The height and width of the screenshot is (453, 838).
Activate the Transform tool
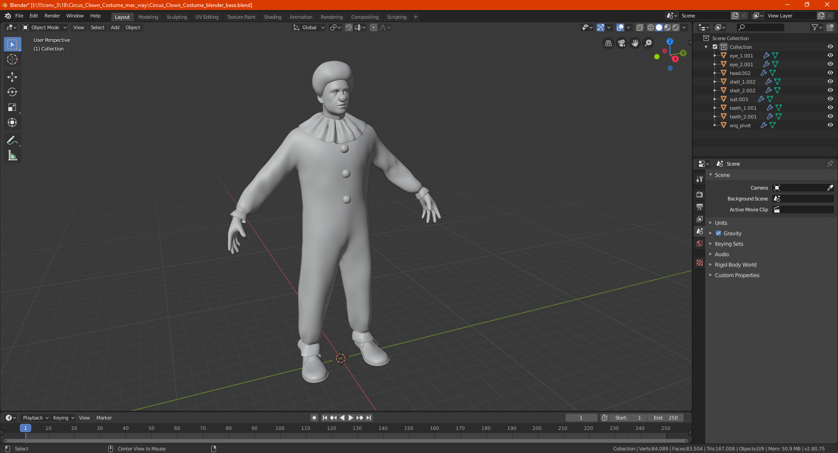pos(12,123)
